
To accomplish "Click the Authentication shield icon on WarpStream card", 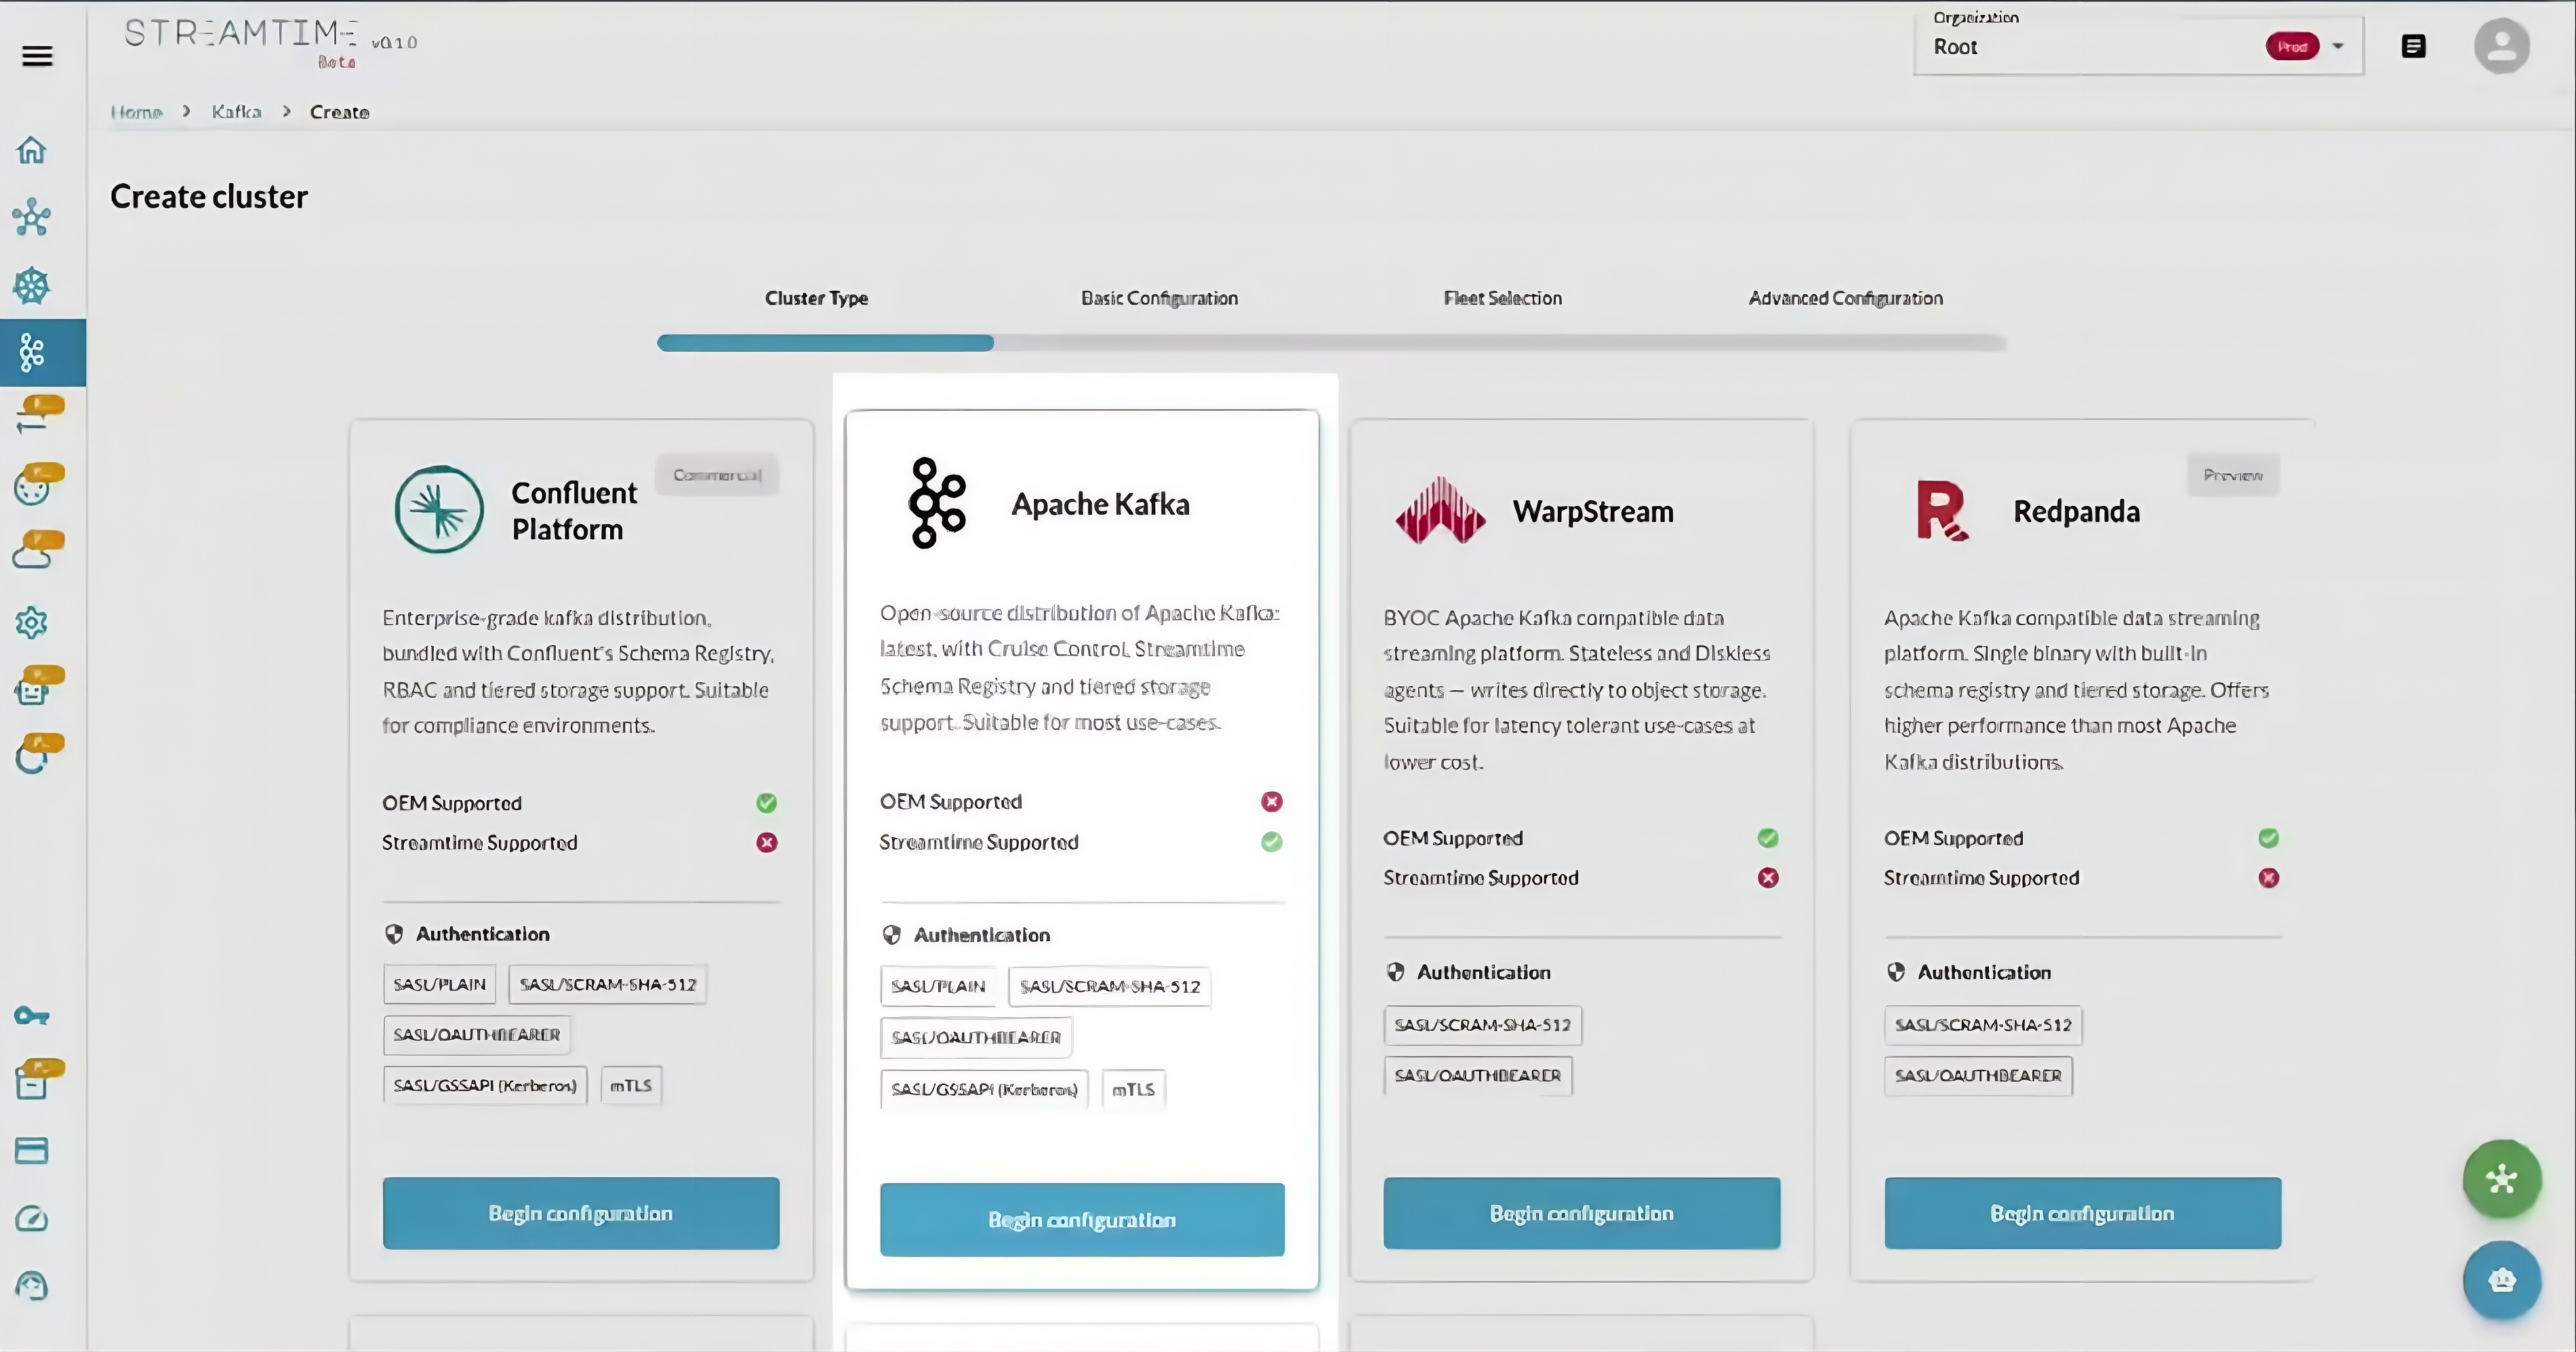I will 1396,972.
